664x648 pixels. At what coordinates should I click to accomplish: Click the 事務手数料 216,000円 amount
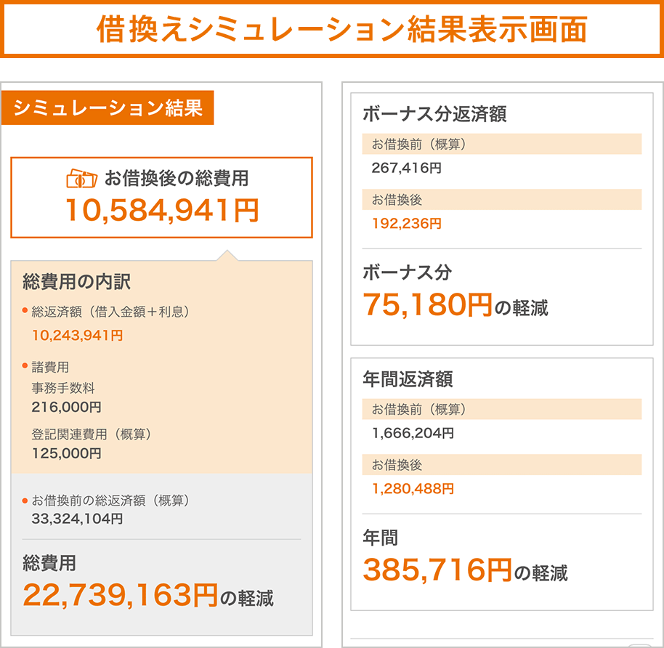point(66,407)
